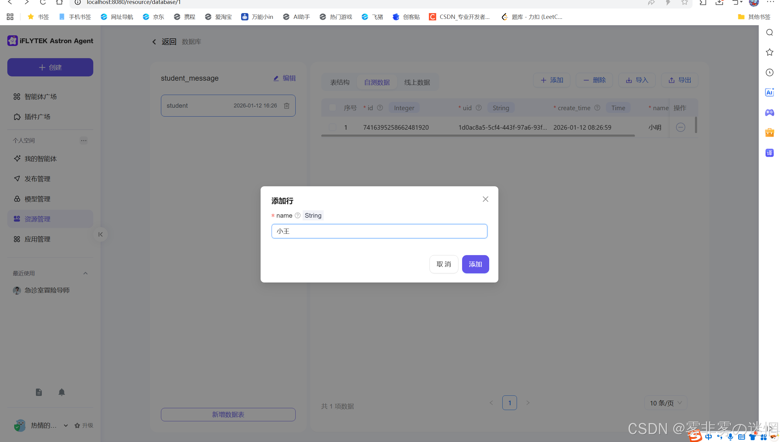This screenshot has width=780, height=442.
Task: Click the 取消 button in dialog
Action: coord(443,264)
